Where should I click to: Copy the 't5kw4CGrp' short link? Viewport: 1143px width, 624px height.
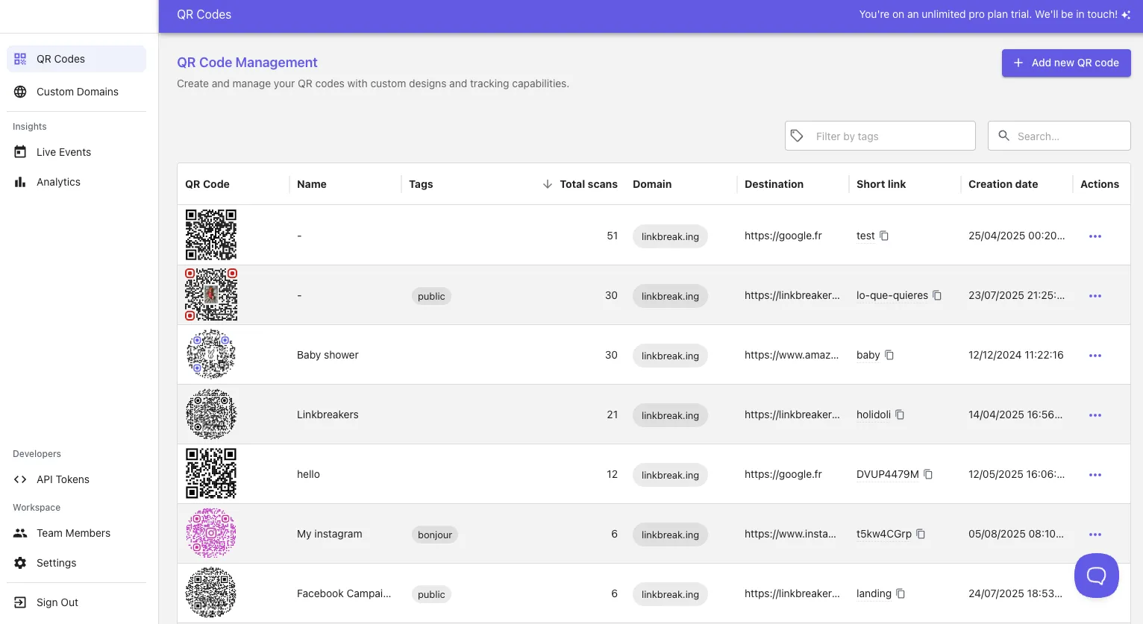[921, 534]
